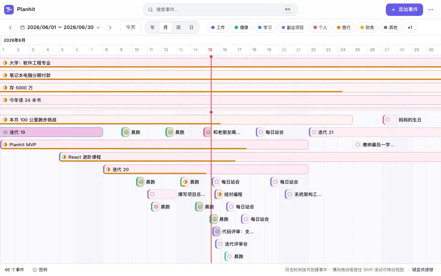
Task: Click pending icon of 迭代评审会 event
Action: [220, 244]
